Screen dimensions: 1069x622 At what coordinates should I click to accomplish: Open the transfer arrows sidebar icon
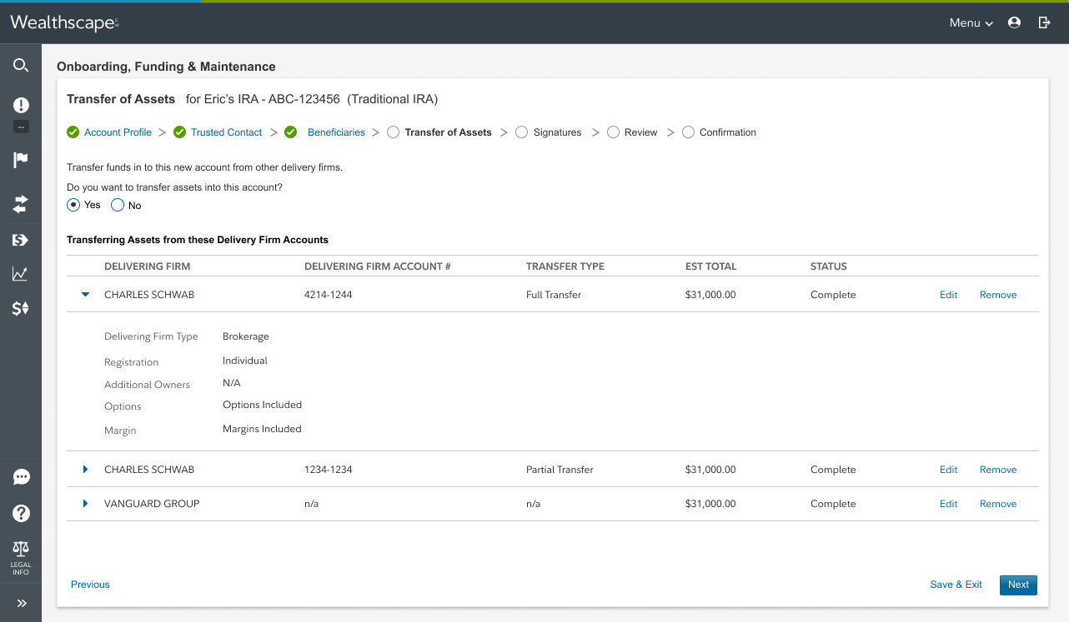point(21,204)
